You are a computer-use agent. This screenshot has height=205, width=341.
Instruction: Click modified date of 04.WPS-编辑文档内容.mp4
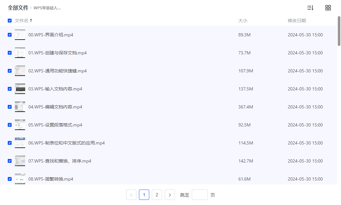(x=305, y=107)
